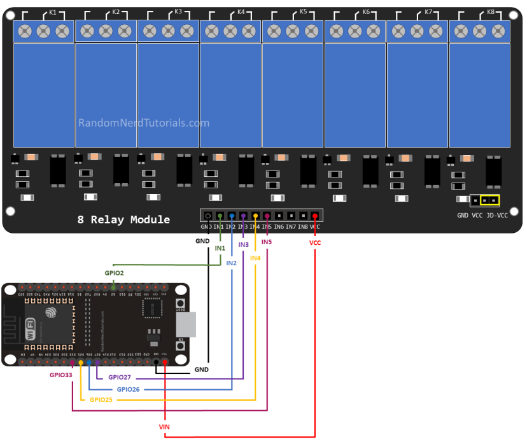Toggle the yellow JD-VCC jumper cap
Screen dimensions: 527x444
pos(490,200)
